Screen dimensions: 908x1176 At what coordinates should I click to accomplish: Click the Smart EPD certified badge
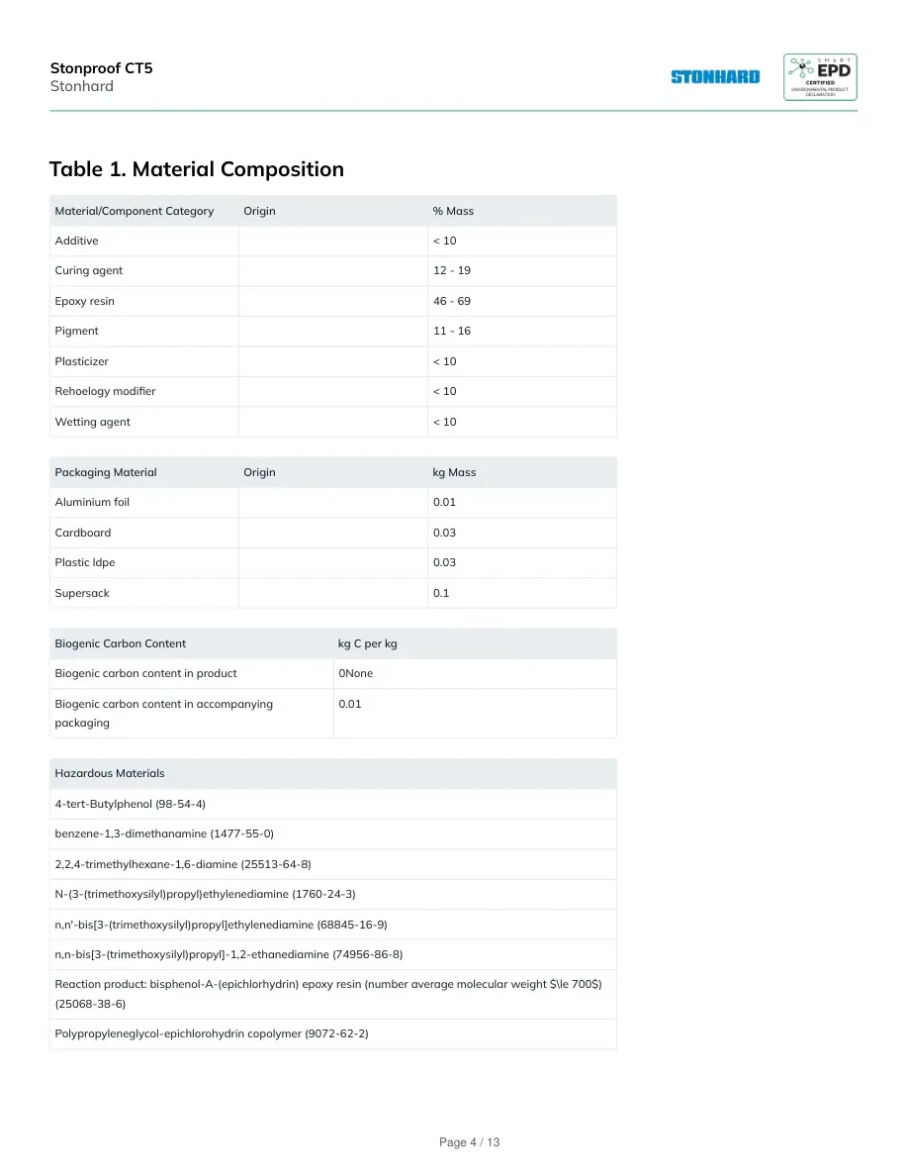820,76
